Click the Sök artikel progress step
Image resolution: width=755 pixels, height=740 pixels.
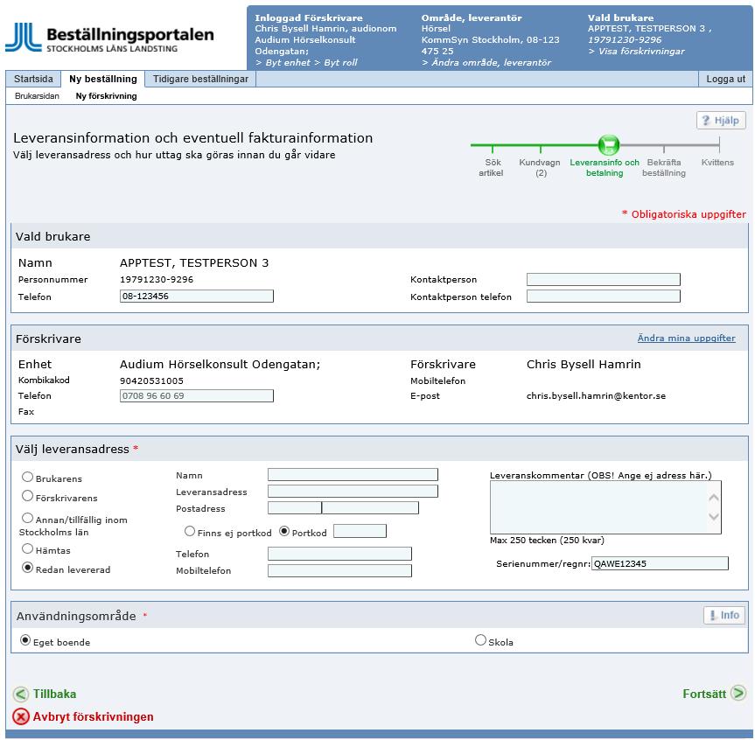click(492, 168)
